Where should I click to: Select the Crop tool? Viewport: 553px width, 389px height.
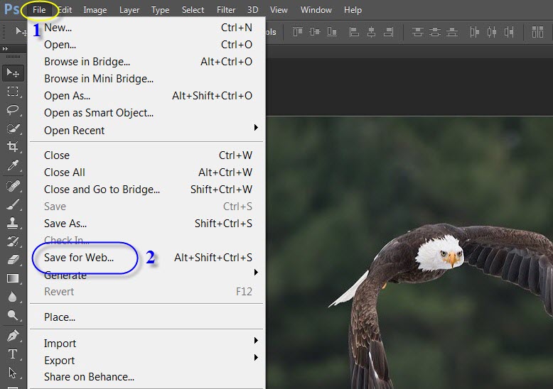(x=13, y=147)
